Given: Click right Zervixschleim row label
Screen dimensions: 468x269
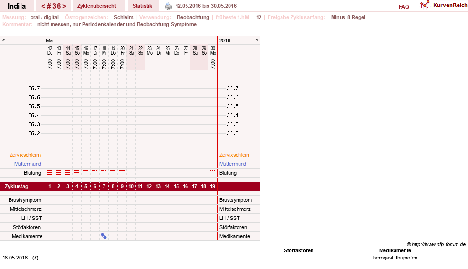Looking at the screenshot, I should (235, 155).
